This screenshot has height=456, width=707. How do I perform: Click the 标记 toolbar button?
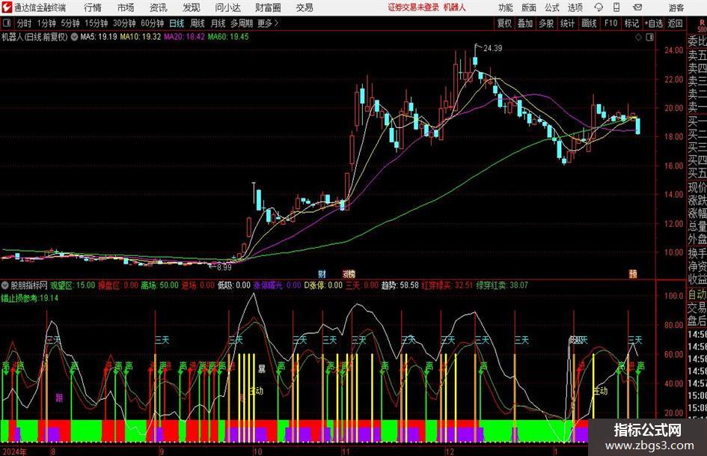631,23
